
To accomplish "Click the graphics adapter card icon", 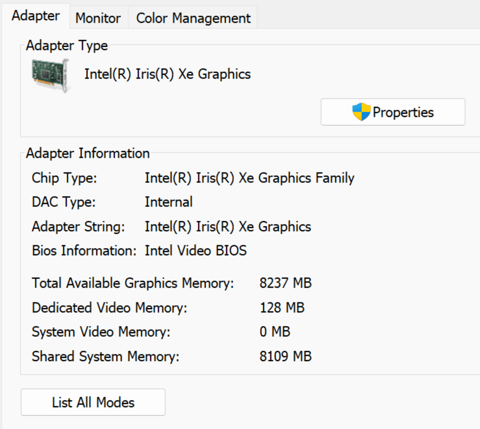I will [x=51, y=75].
